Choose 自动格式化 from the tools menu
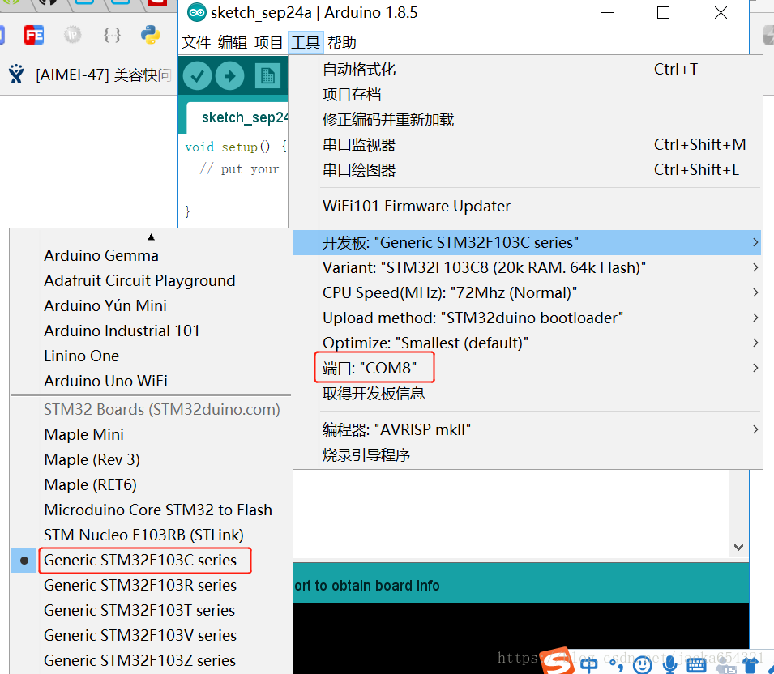 [x=526, y=70]
